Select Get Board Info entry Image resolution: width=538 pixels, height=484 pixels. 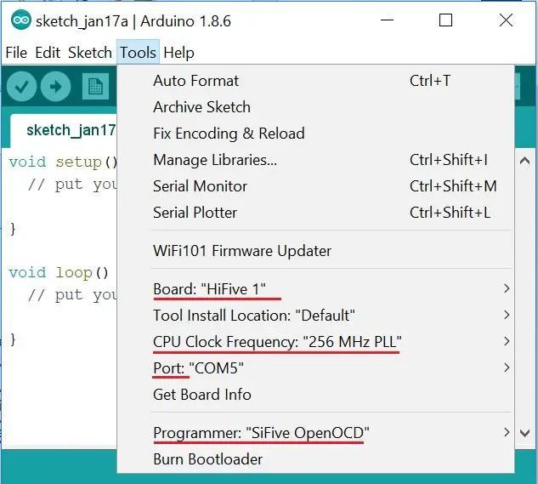point(315,395)
